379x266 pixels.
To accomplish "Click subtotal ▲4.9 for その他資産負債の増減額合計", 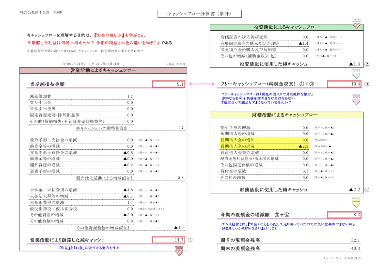I will (x=179, y=227).
